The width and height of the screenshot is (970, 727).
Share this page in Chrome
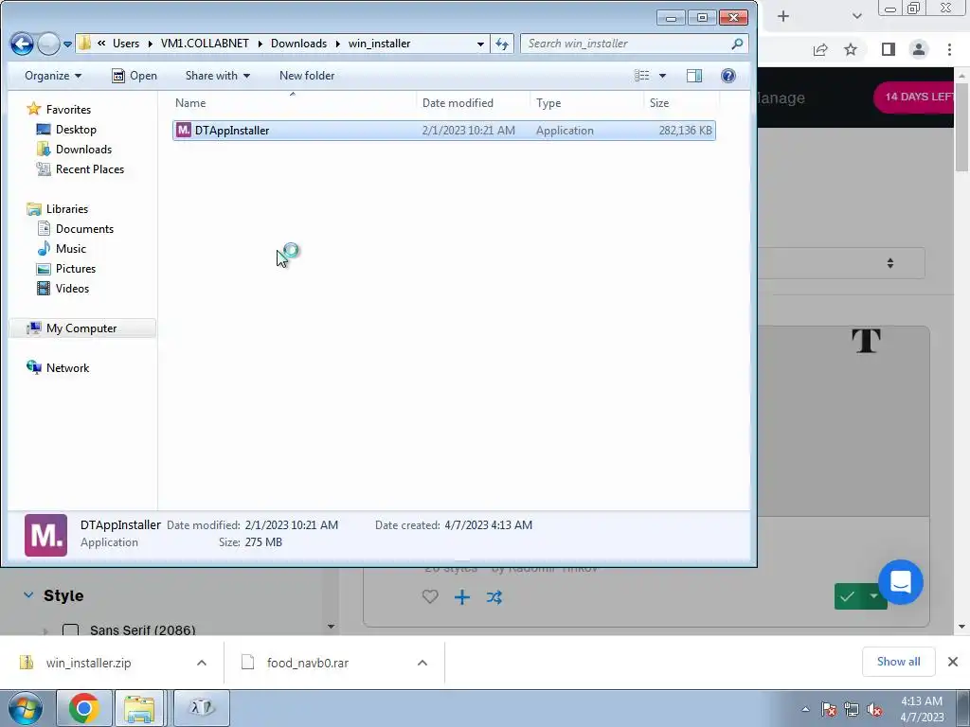[820, 49]
